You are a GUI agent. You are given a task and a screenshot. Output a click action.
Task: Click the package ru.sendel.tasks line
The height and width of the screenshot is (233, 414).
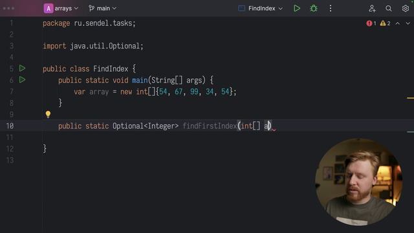(89, 23)
